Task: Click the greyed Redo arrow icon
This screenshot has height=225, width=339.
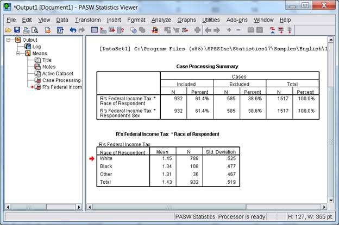Action: (81, 30)
